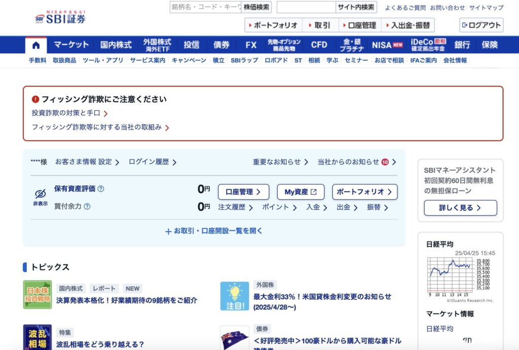Select the 先物・オプション 商品先物 tab
This screenshot has height=350, width=519.
284,45
